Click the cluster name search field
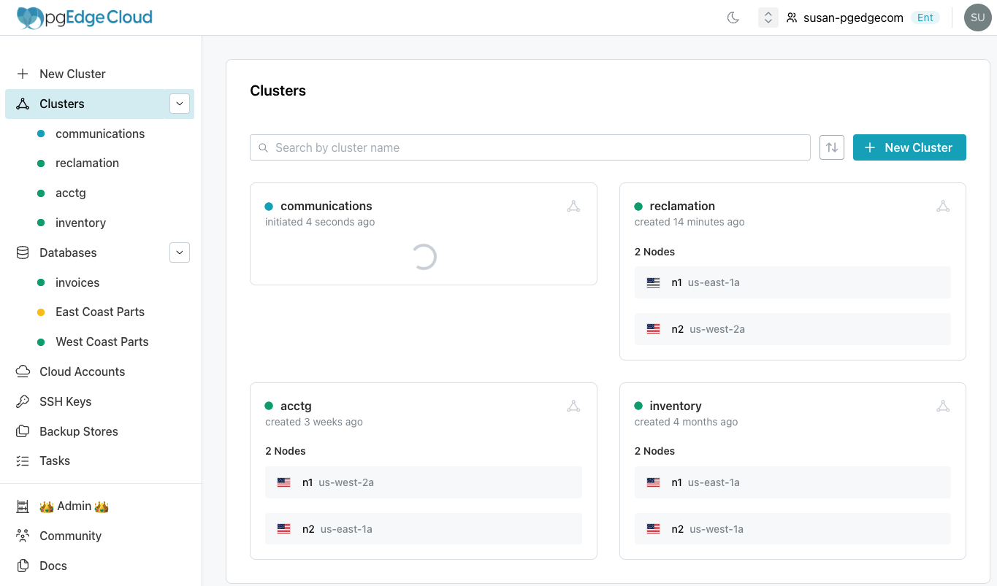 point(530,147)
